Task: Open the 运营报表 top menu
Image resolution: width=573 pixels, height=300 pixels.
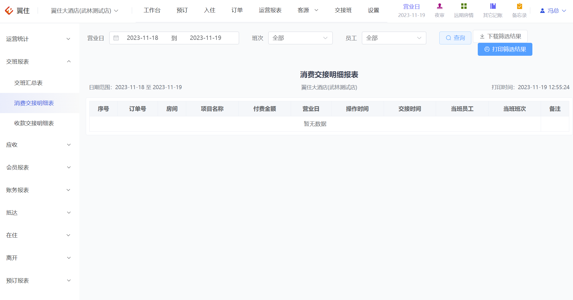Action: [270, 10]
